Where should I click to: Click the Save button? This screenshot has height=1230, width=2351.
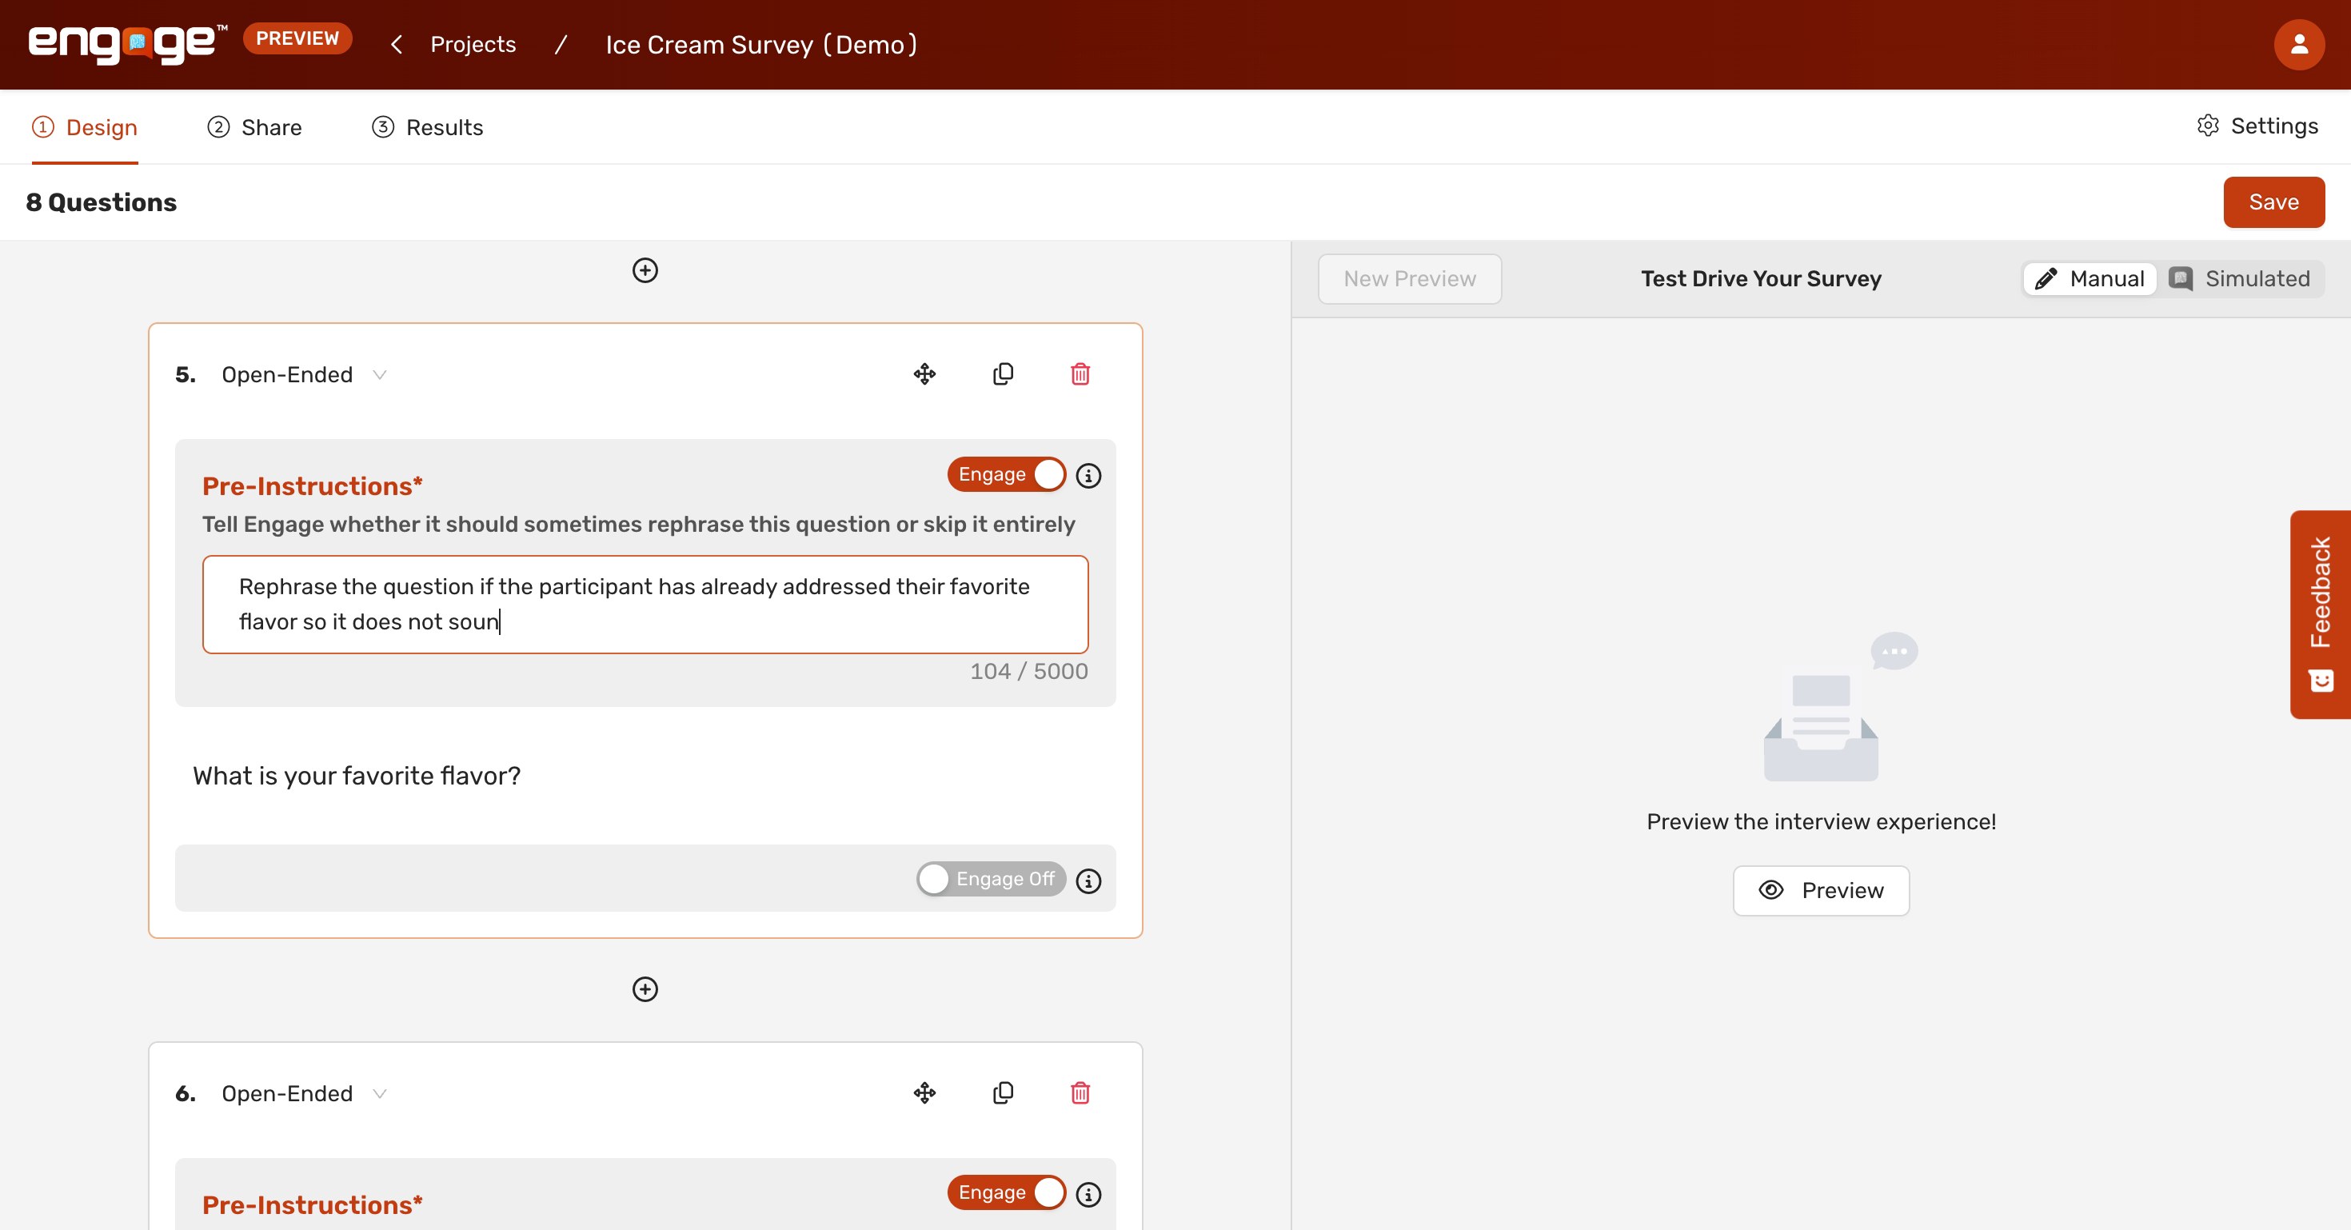click(2273, 202)
